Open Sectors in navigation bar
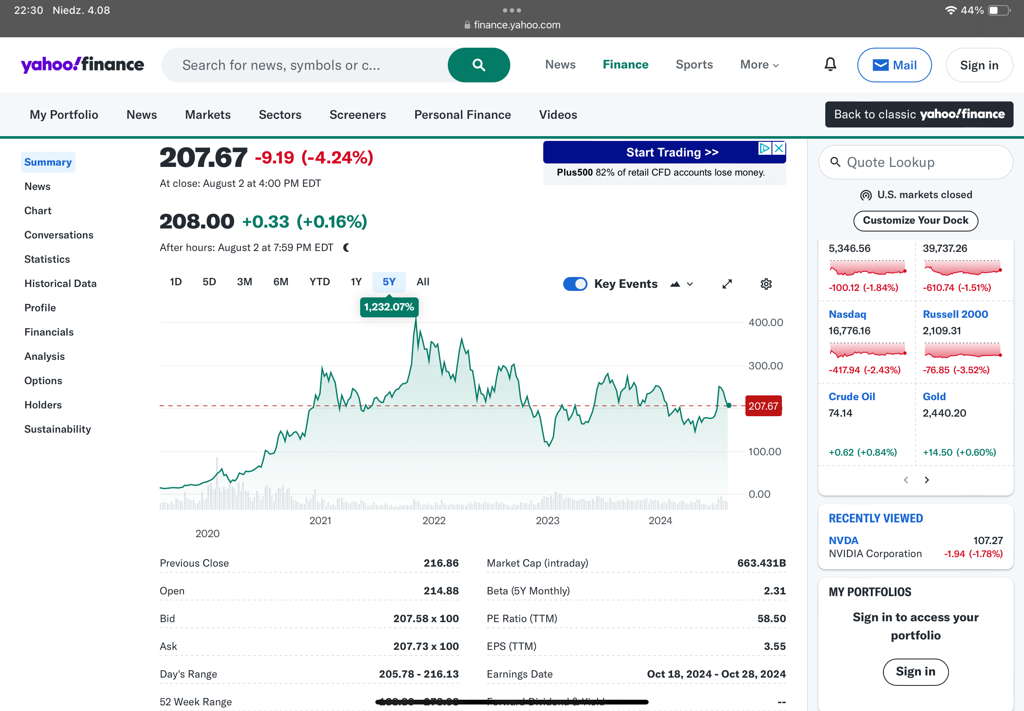Image resolution: width=1024 pixels, height=711 pixels. (x=280, y=114)
